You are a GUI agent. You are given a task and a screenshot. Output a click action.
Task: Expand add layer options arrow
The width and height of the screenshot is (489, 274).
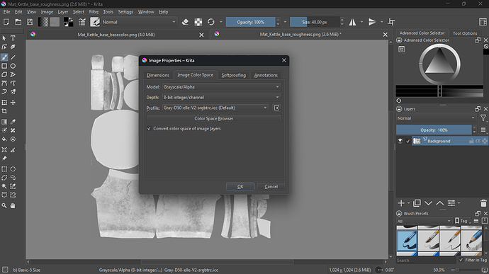click(409, 203)
